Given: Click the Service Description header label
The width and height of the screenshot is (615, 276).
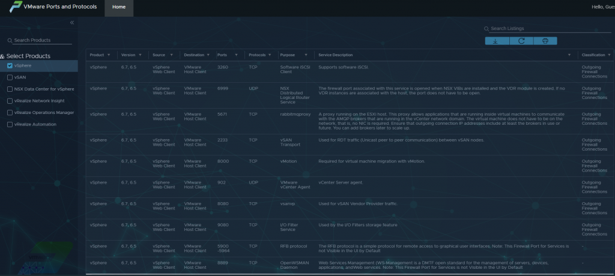Looking at the screenshot, I should pos(335,55).
